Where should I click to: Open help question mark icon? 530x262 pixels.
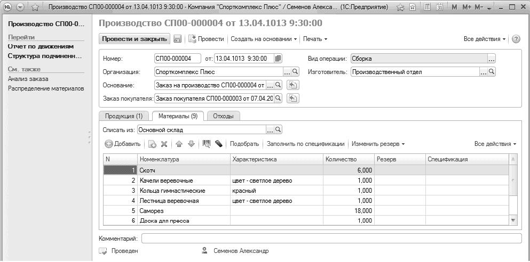click(x=516, y=39)
